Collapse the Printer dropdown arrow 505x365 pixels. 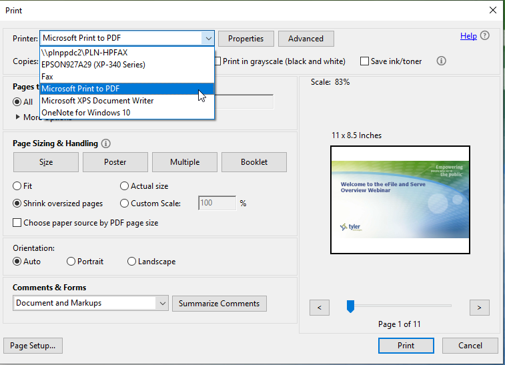(208, 39)
